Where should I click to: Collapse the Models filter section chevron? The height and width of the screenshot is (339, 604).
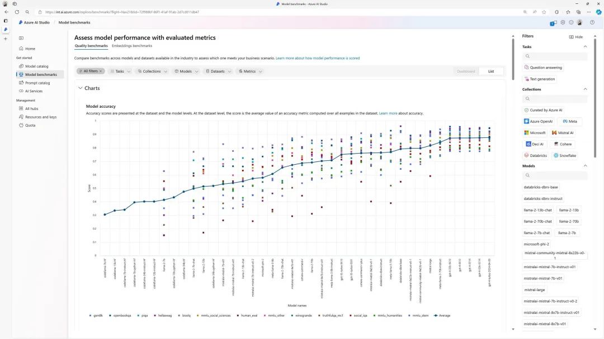click(585, 166)
